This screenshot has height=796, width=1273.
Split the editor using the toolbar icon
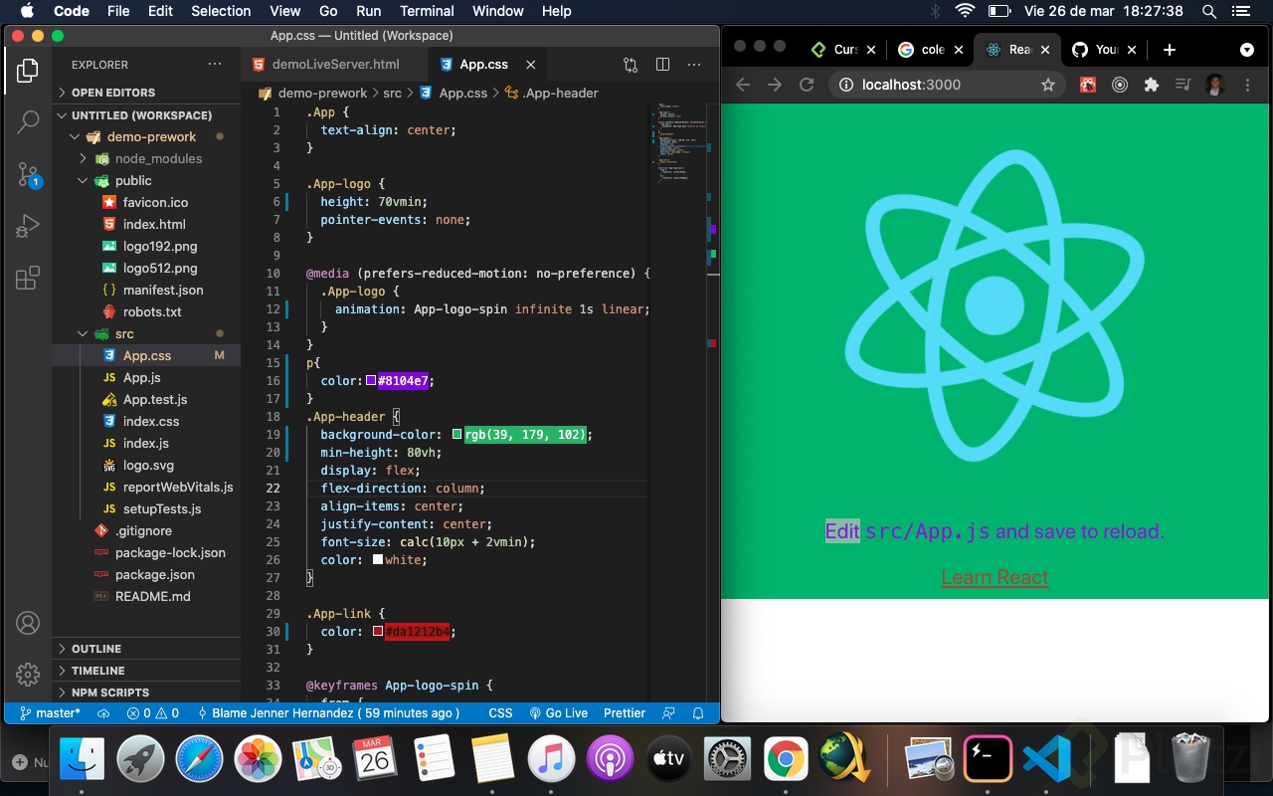pos(662,64)
